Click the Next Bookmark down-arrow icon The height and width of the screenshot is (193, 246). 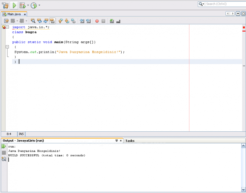pyautogui.click(x=67, y=21)
